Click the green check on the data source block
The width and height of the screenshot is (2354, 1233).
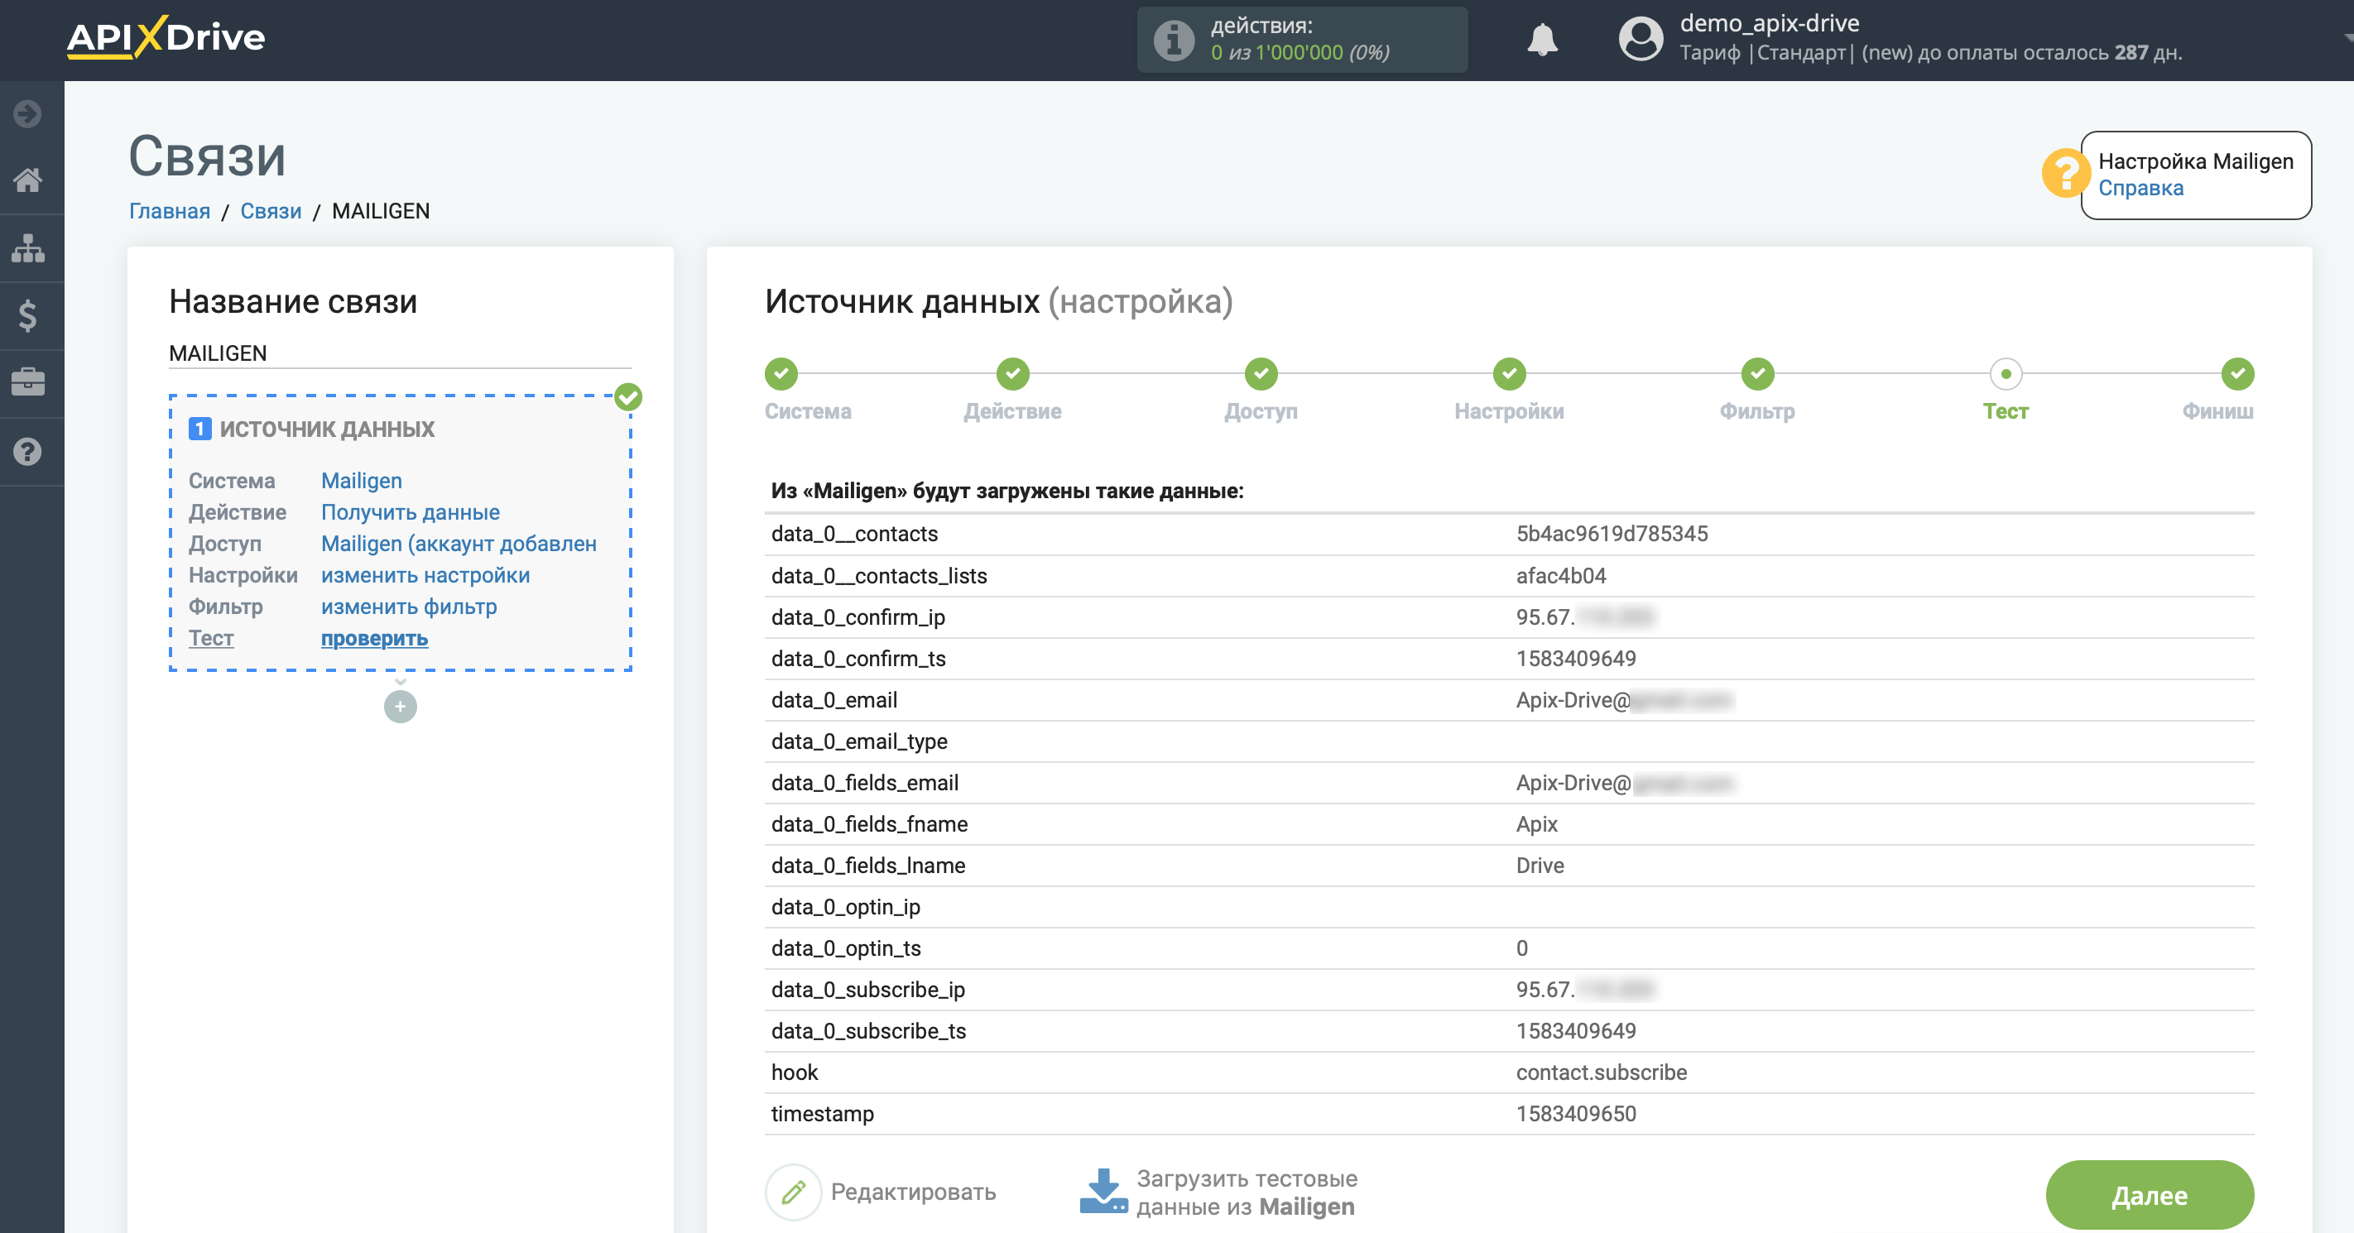629,397
